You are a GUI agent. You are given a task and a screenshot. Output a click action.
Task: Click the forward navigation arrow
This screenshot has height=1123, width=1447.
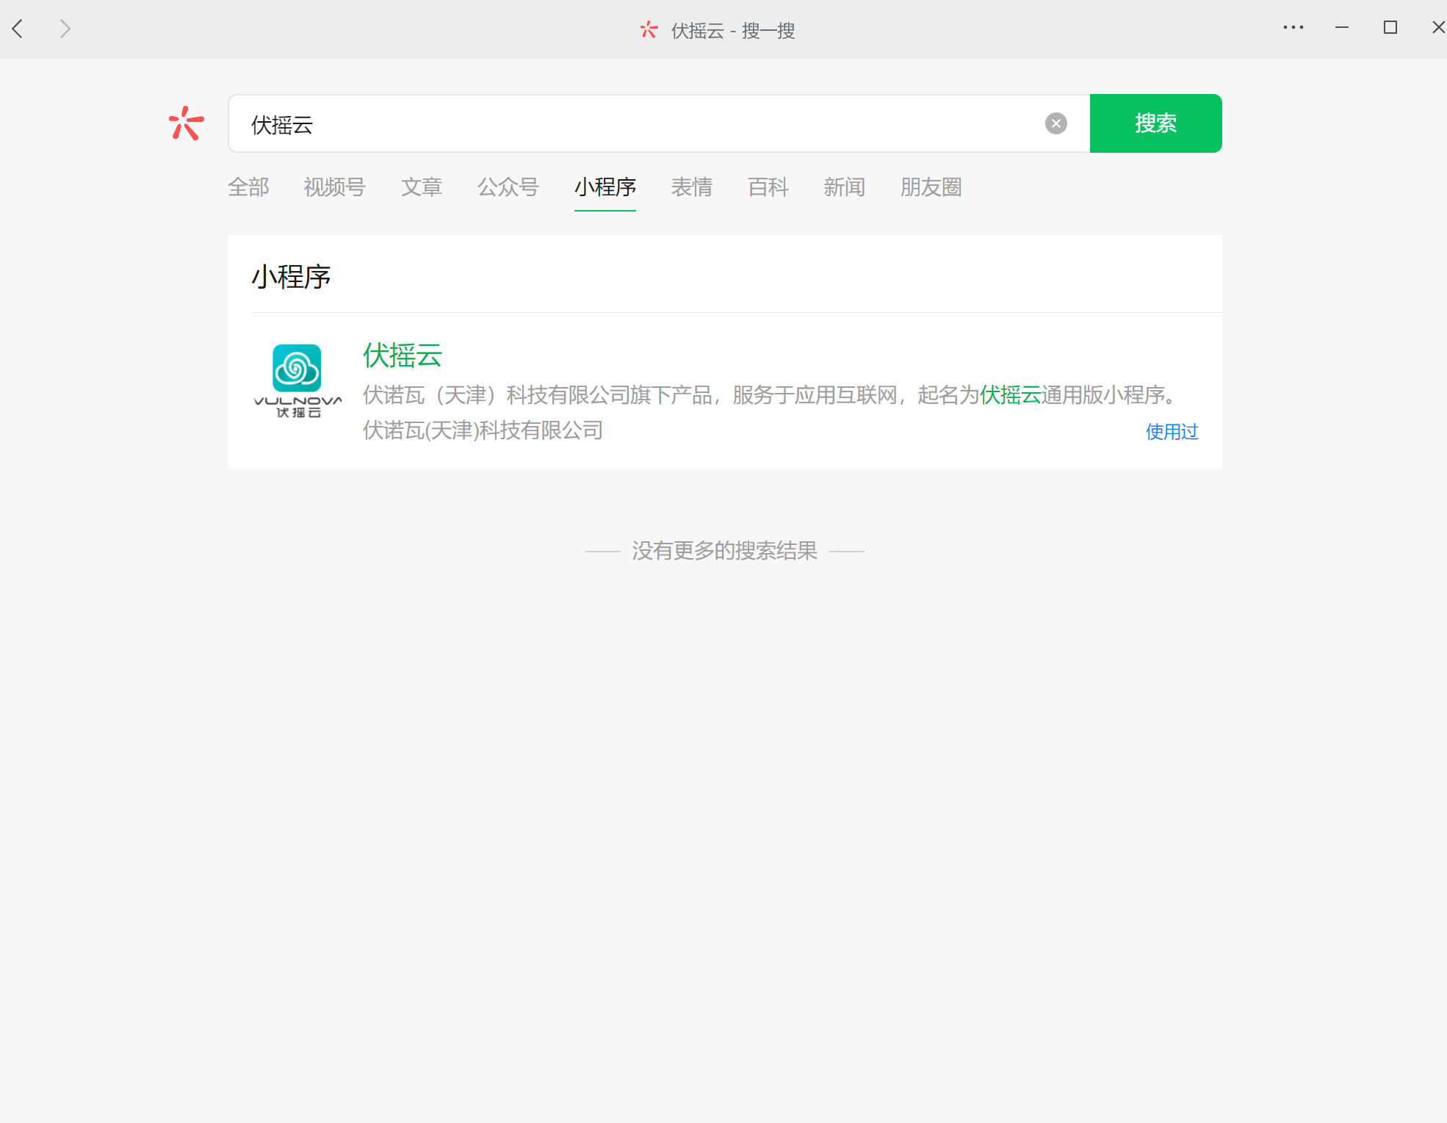65,29
